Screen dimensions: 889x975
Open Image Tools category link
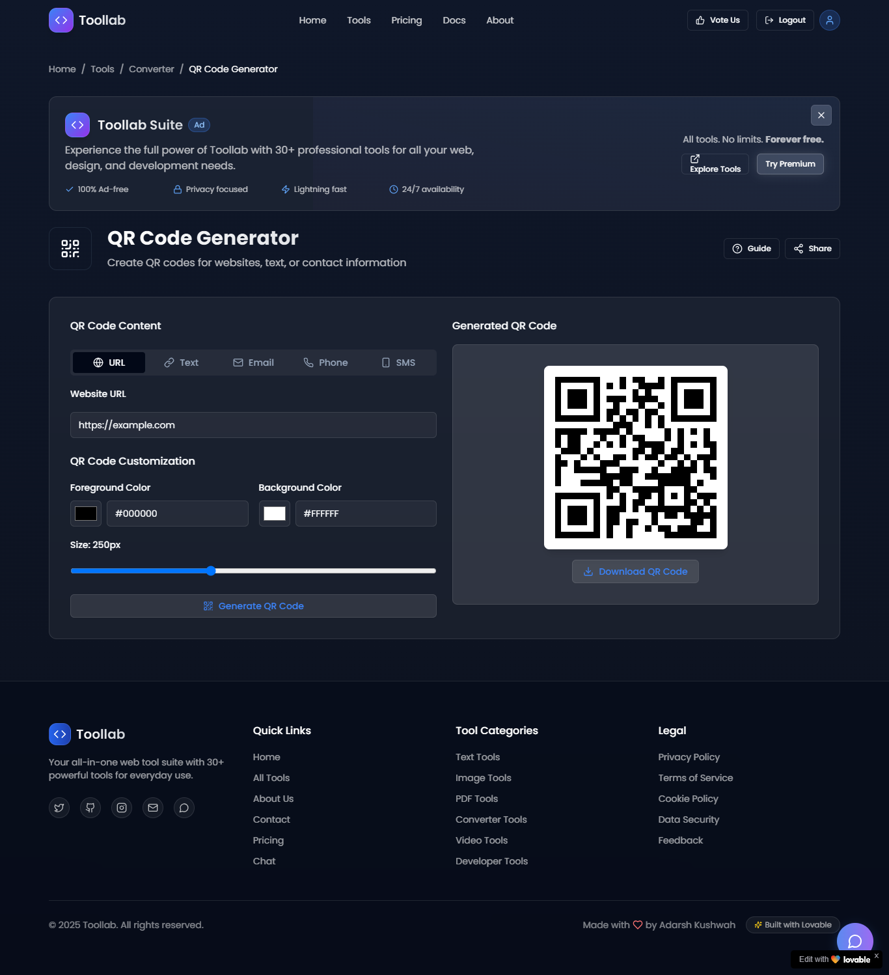(x=484, y=778)
